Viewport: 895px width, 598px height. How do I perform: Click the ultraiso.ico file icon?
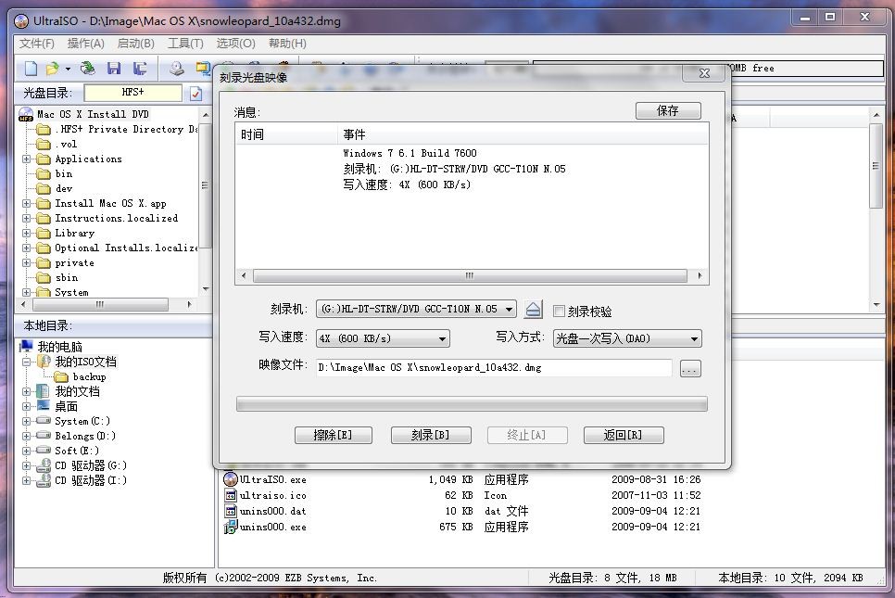pos(231,495)
